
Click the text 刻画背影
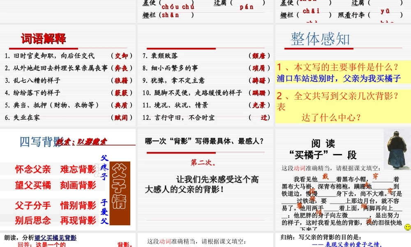tap(78, 185)
